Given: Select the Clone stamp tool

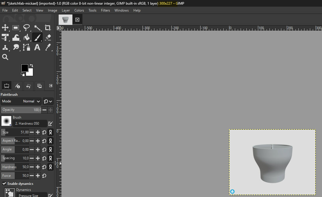Looking at the screenshot, I should click(x=5, y=47).
